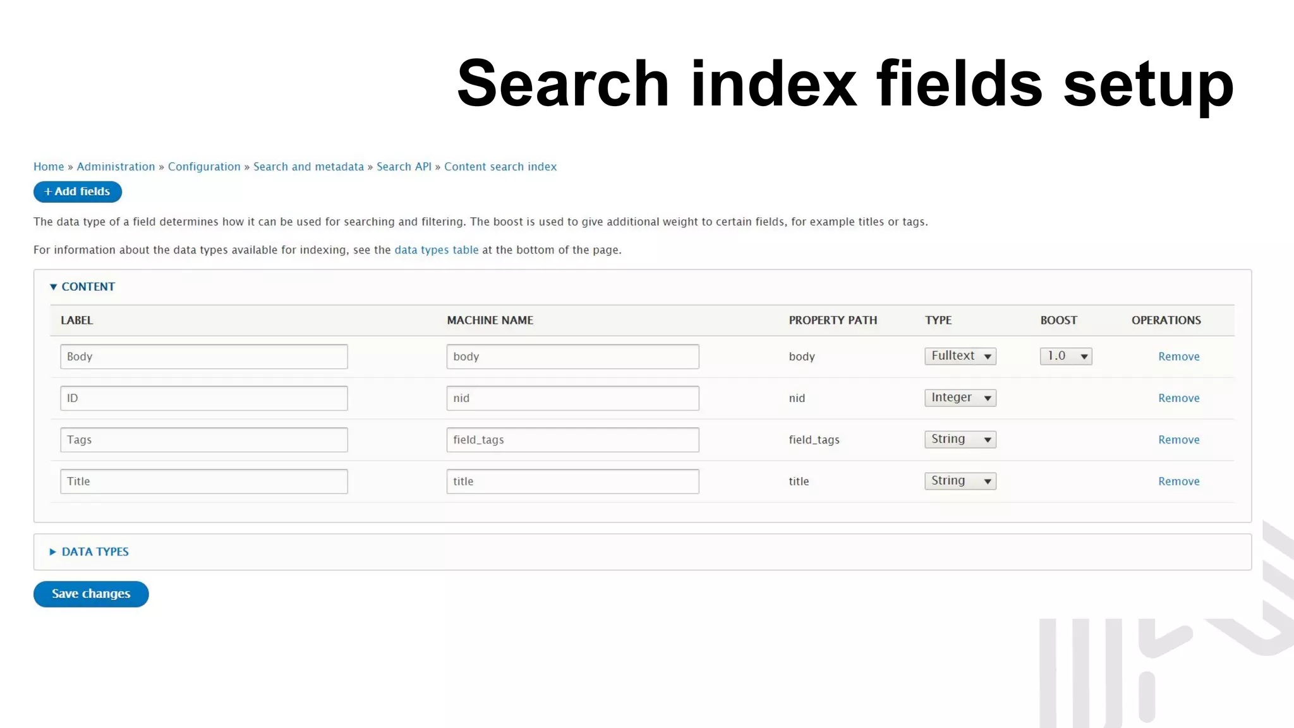Open String type dropdown for title
Screen dimensions: 1294x728
click(x=960, y=481)
